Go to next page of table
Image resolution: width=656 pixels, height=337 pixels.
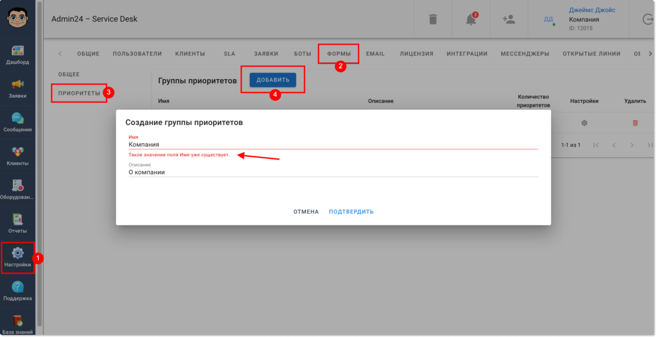click(x=632, y=145)
